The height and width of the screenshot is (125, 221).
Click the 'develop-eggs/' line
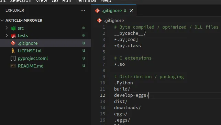coord(131,95)
